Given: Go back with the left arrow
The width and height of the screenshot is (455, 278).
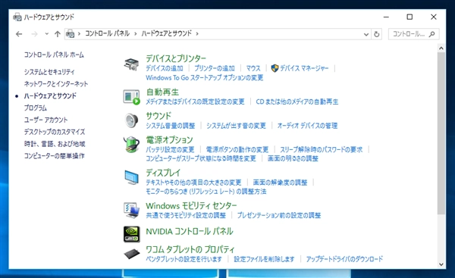Looking at the screenshot, I should click(19, 34).
